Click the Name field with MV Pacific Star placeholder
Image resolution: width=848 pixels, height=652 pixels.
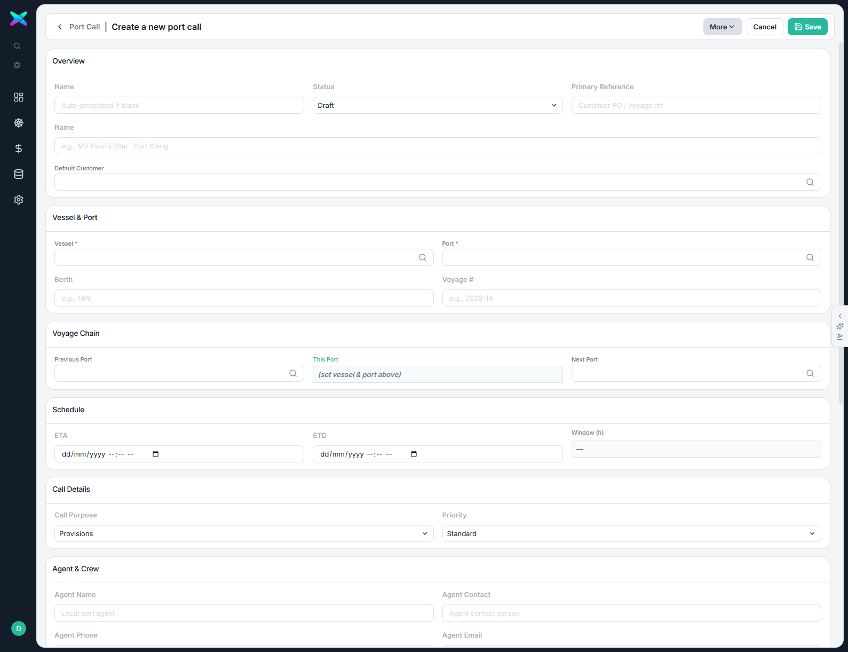click(438, 146)
